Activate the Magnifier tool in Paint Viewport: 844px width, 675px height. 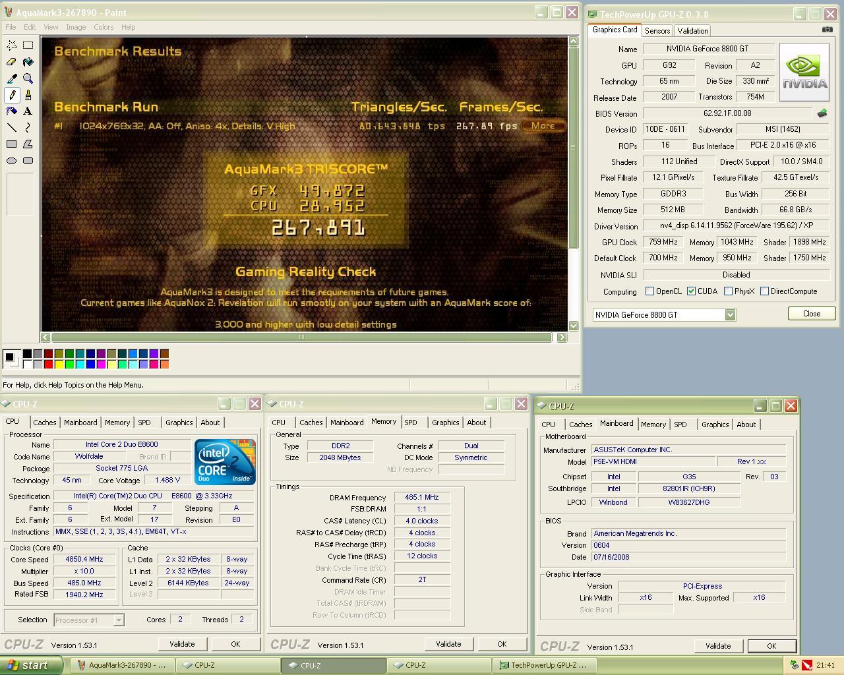point(28,78)
